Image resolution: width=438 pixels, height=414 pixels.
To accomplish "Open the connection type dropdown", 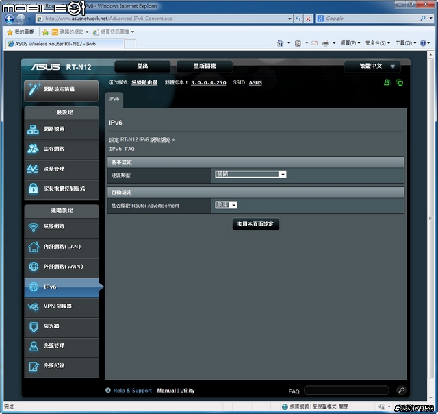I will click(250, 175).
